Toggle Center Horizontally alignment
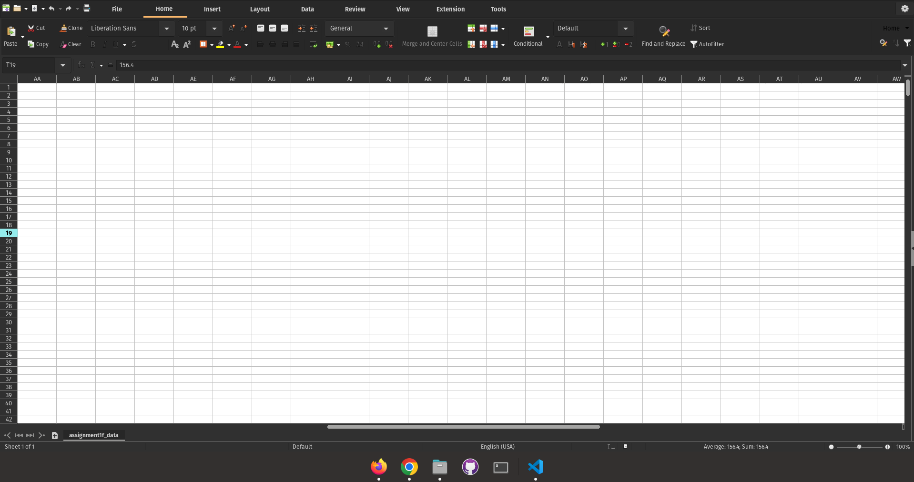Screen dimensions: 914x482 click(x=273, y=44)
